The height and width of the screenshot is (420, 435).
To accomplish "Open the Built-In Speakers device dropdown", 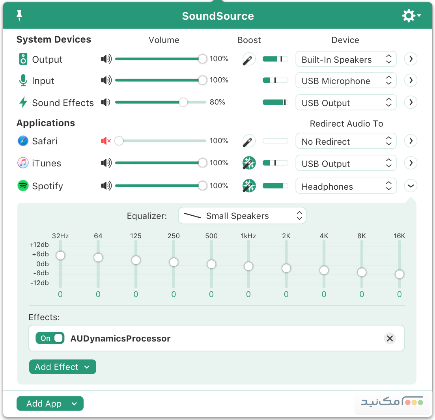I will click(346, 59).
